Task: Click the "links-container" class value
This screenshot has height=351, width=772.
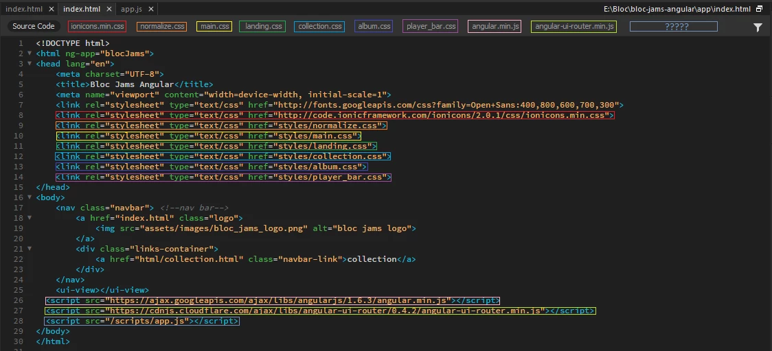Action: point(171,250)
